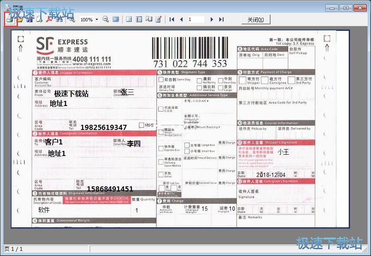371x256 pixels.
Task: Toggle the report outline panel icon
Action: coord(129,19)
